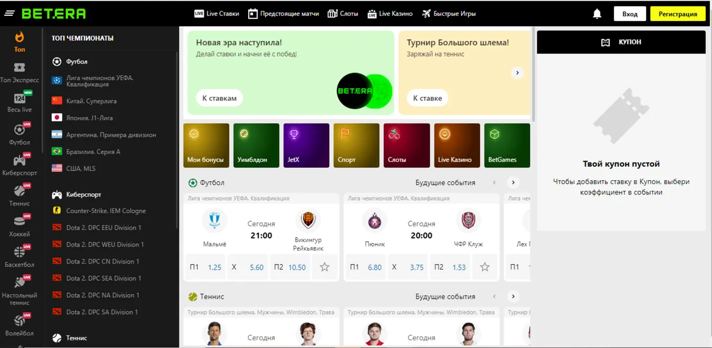
Task: Open Быстрые Игры in top navigation
Action: coord(449,14)
